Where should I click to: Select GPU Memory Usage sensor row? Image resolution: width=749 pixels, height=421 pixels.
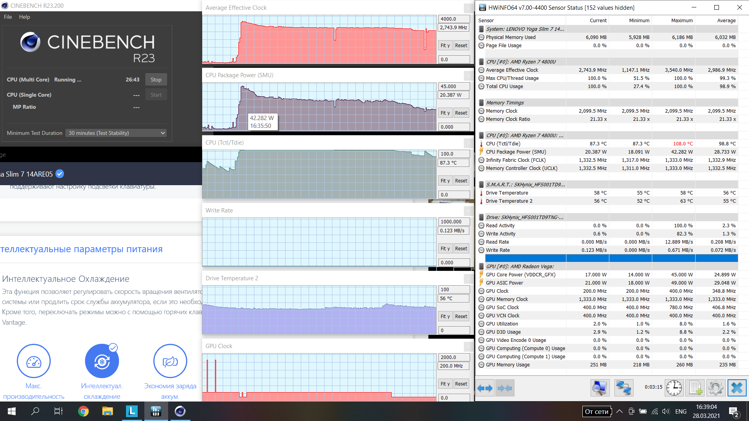click(608, 364)
